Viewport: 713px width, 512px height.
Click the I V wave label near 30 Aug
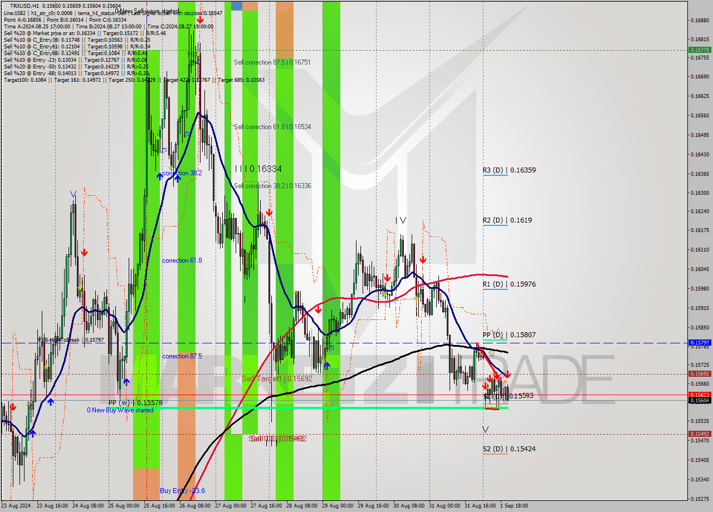click(x=401, y=220)
